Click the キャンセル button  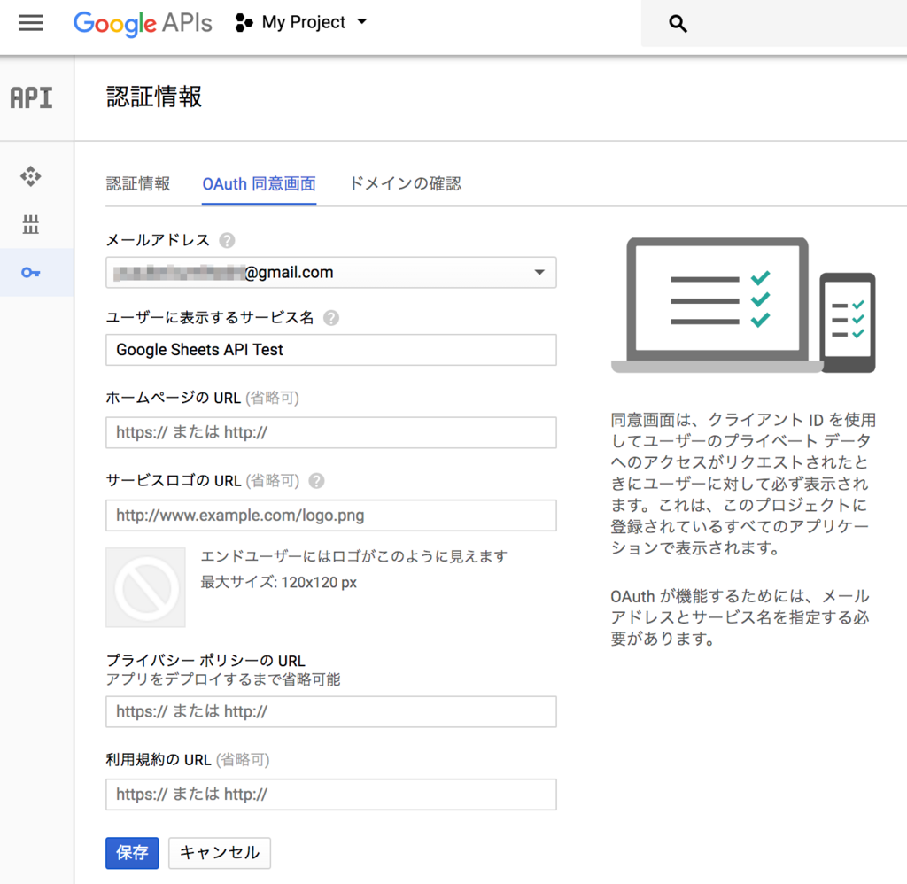click(219, 853)
